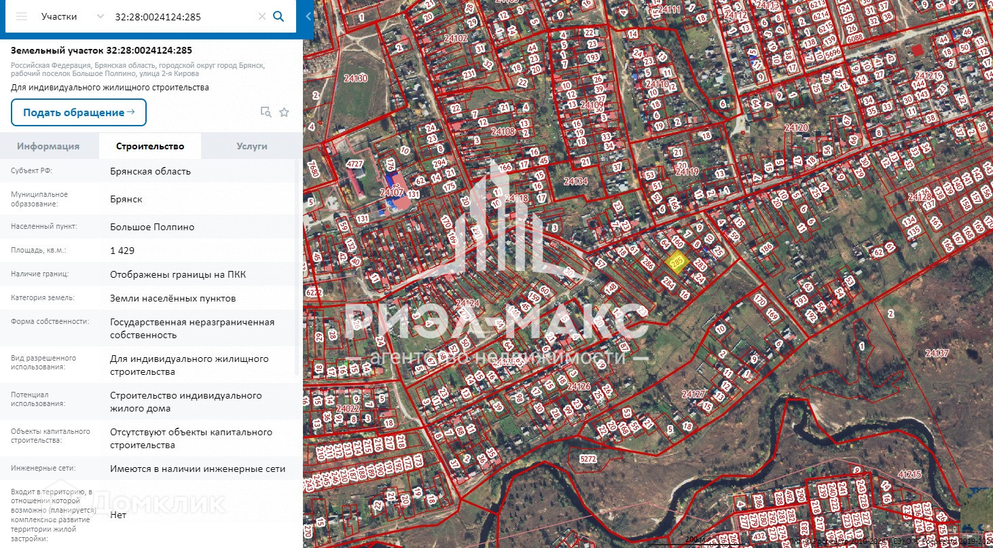Add parcel to favorites with star icon
993x548 pixels.
coord(284,112)
